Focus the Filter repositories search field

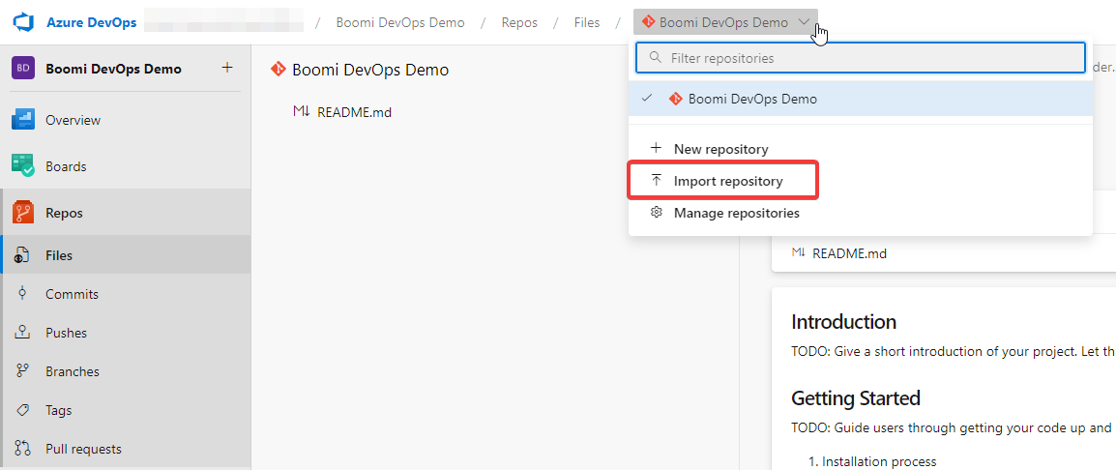pos(860,58)
